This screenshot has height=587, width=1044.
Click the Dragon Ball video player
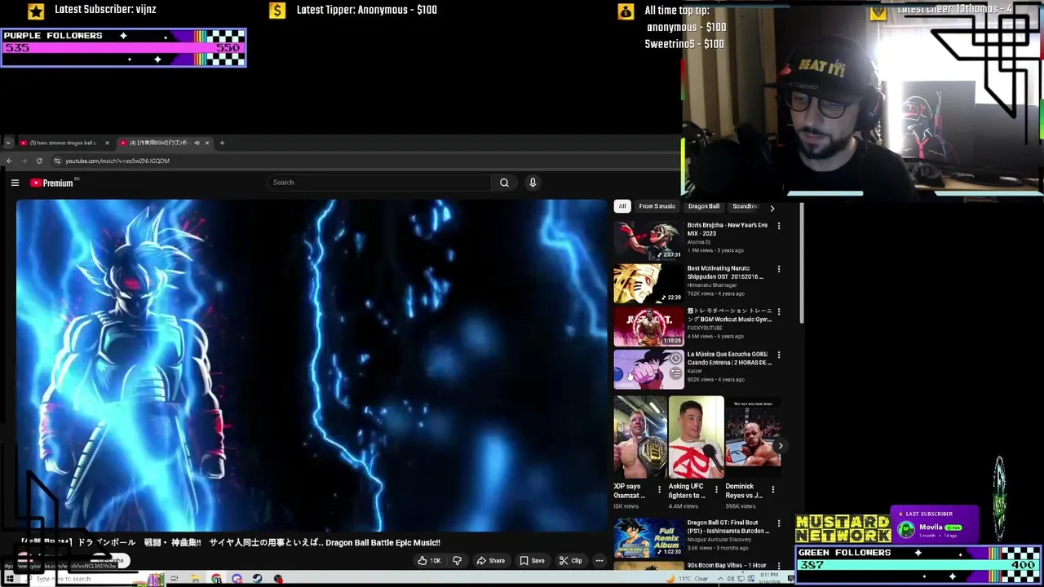point(312,365)
